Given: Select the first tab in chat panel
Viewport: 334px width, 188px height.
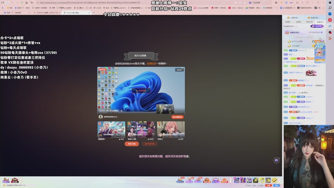Looking at the screenshot, I should coord(288,22).
